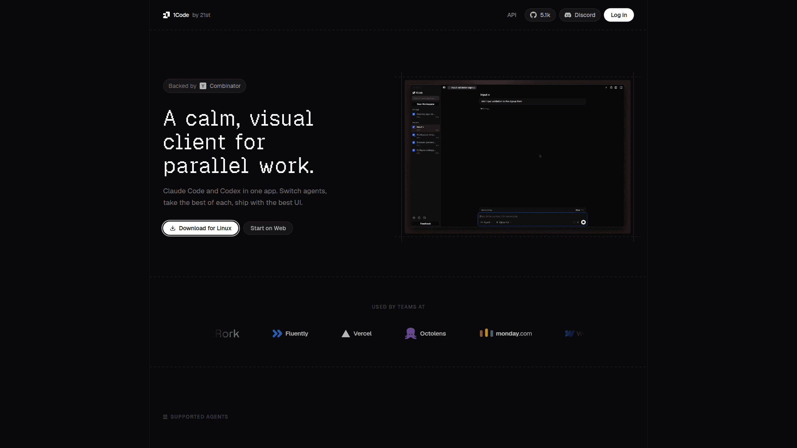Click the Y Combinator logo badge
Screen dimensions: 797x448
203,86
